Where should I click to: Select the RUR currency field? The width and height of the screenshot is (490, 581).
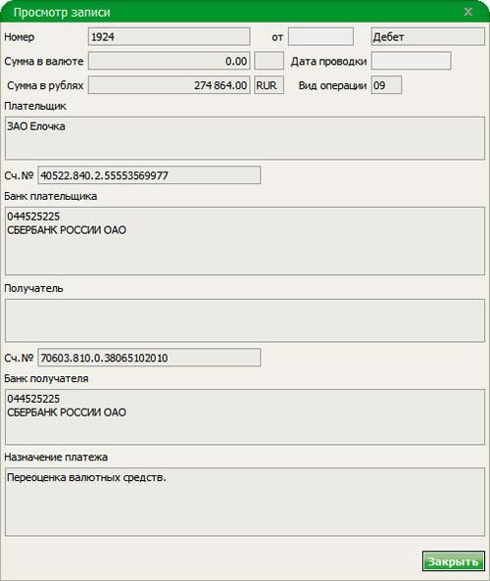pyautogui.click(x=269, y=85)
